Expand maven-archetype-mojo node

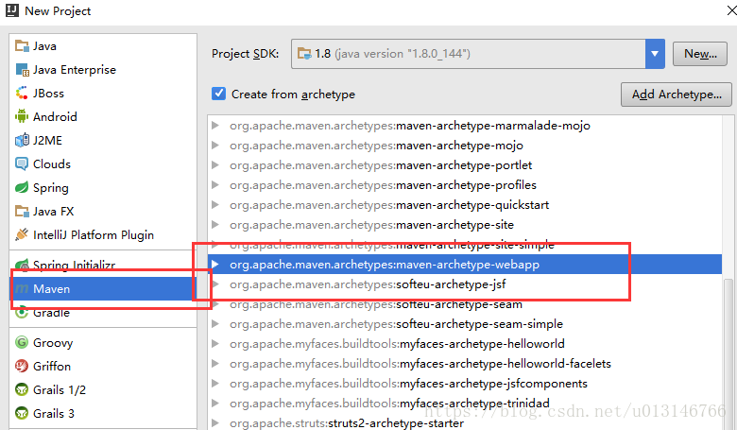(215, 146)
